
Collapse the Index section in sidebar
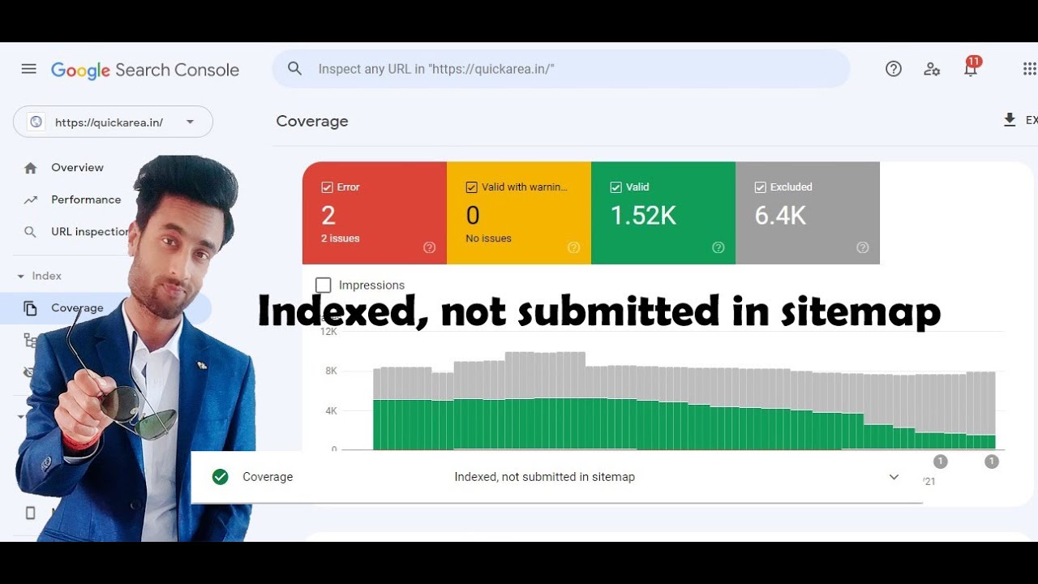pyautogui.click(x=19, y=276)
